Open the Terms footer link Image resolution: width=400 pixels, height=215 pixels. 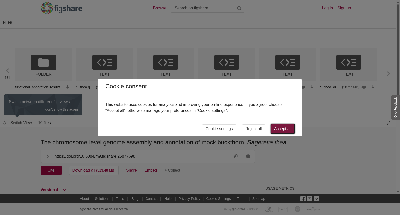tap(241, 199)
